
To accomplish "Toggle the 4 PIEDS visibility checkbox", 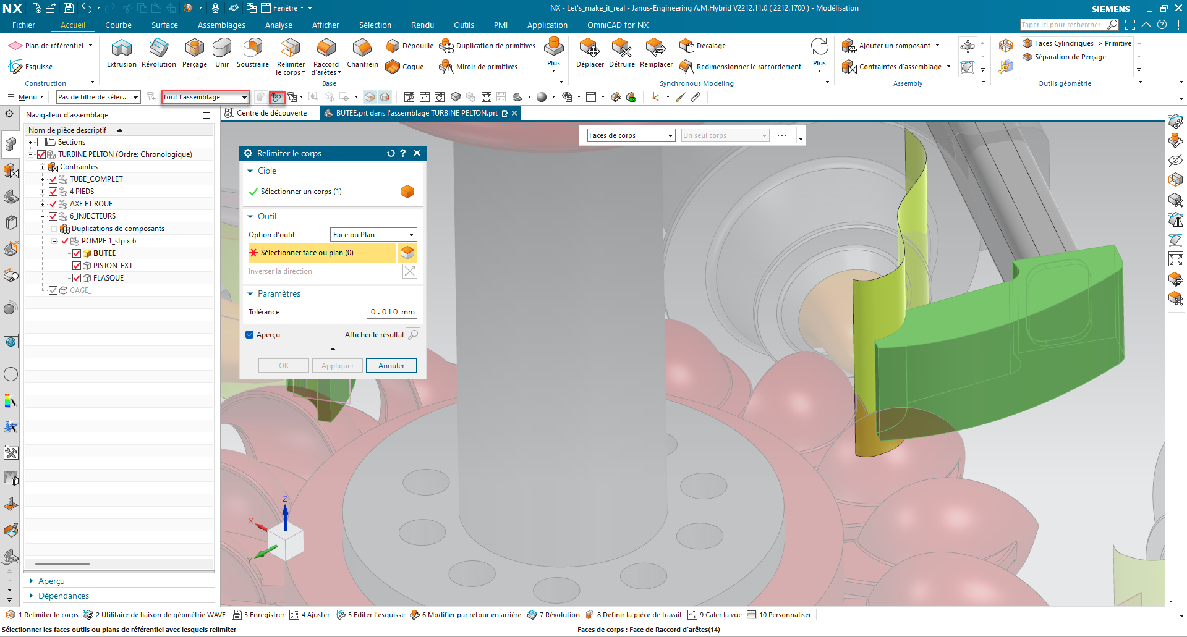I will click(x=53, y=192).
